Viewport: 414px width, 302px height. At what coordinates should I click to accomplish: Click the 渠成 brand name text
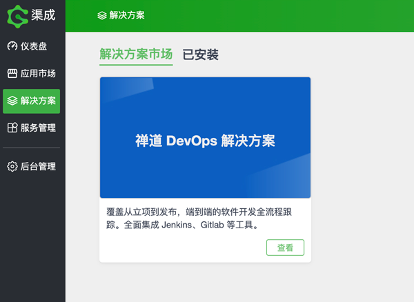pos(43,15)
